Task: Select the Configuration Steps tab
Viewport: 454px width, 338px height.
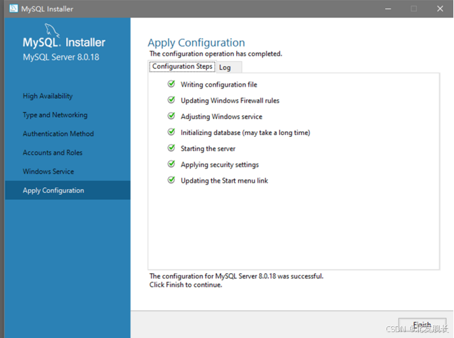Action: click(182, 67)
